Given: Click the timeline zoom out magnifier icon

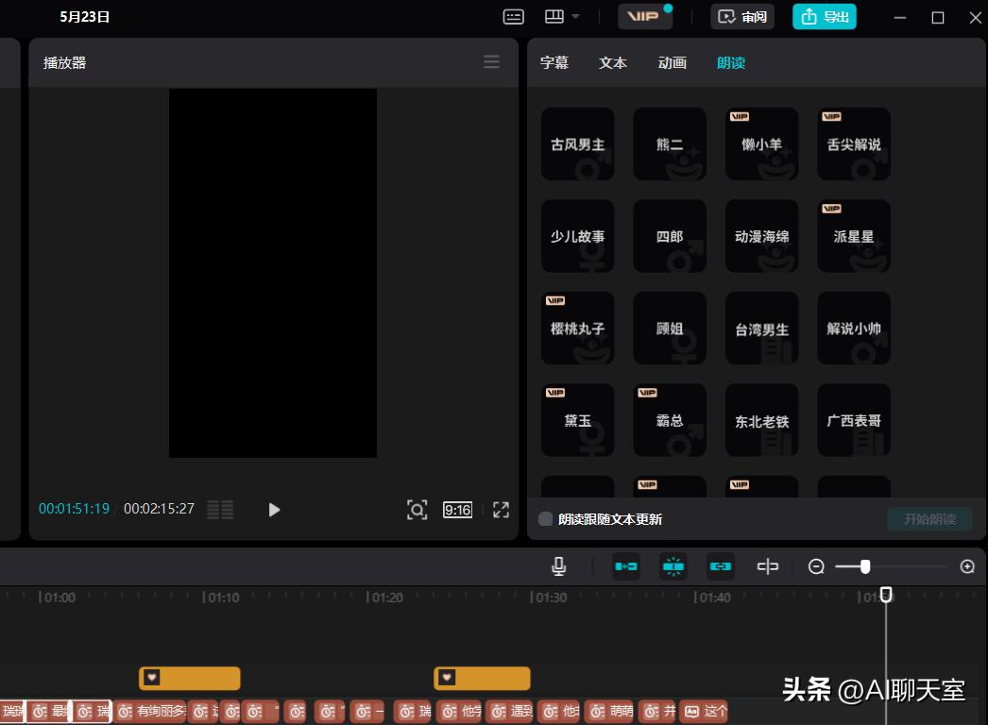Looking at the screenshot, I should click(816, 566).
